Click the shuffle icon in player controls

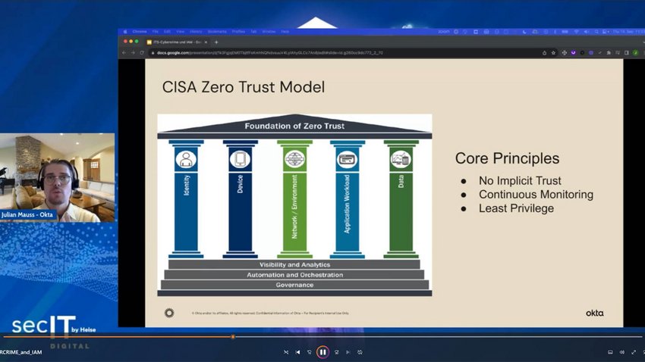point(286,352)
